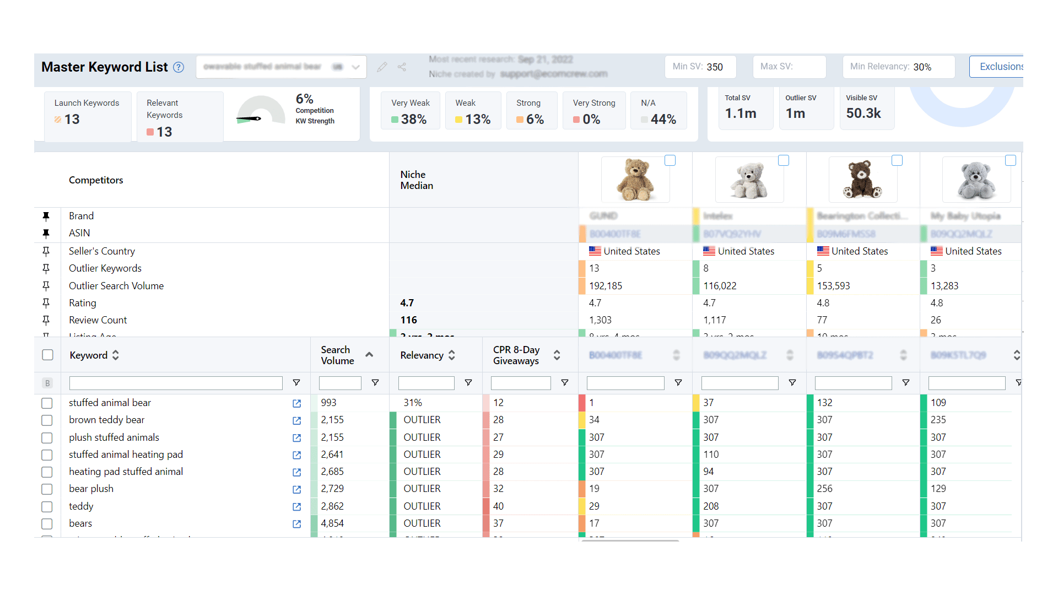Click the share icon next to edit pencil
The width and height of the screenshot is (1058, 595).
(402, 67)
